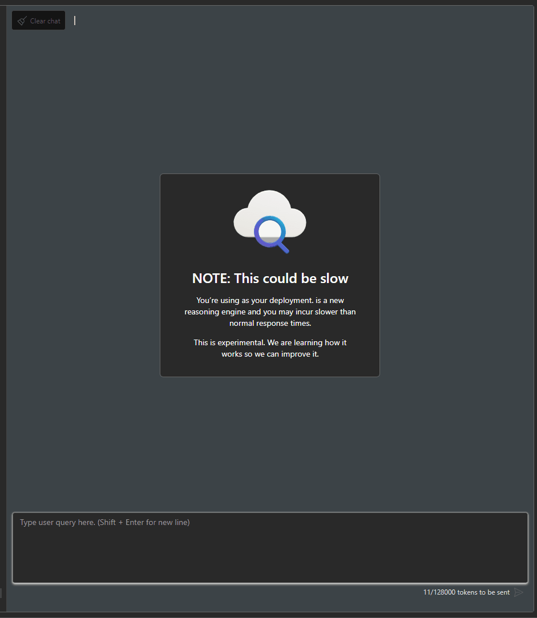Click the cloud search illustration
Image resolution: width=537 pixels, height=618 pixels.
click(270, 222)
